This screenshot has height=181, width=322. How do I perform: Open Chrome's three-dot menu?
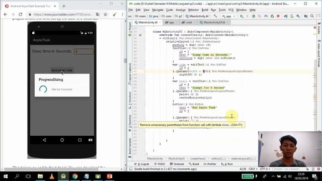click(122, 15)
